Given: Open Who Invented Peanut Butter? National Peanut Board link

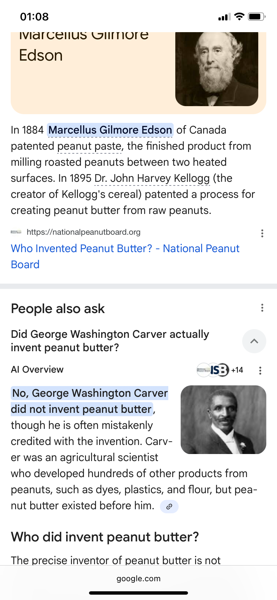Looking at the screenshot, I should tap(125, 256).
